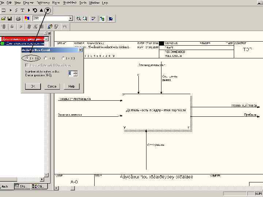Viewport: 263px width, 197px height.
Task: Open the Model menu
Action: click(x=56, y=3)
